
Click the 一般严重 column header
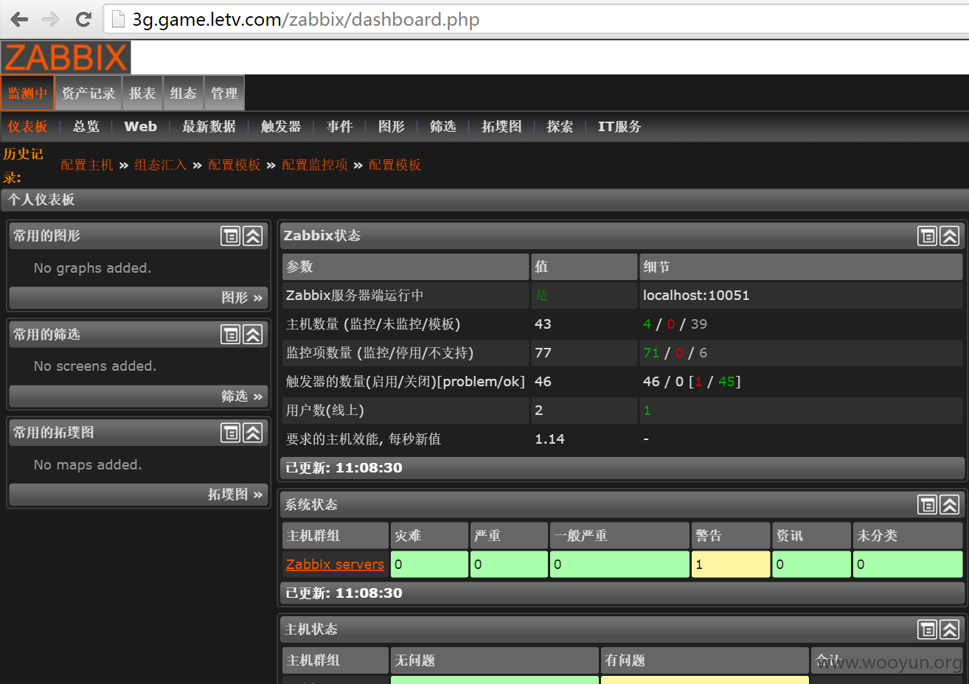[620, 536]
